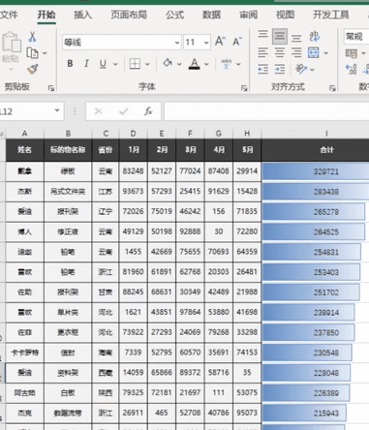Open the number format 常规 dropdown
Screen dimensions: 369x430
coord(356,37)
